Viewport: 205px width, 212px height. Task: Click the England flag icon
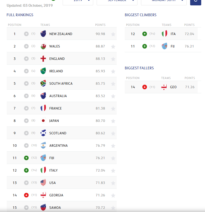tap(43, 59)
